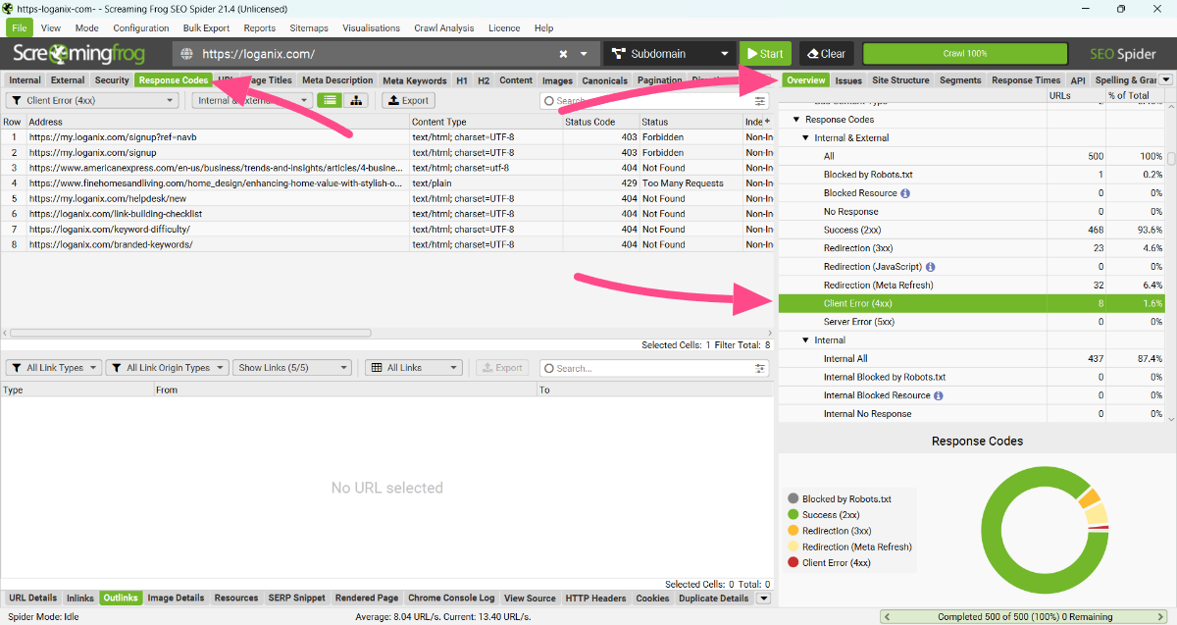The height and width of the screenshot is (625, 1177).
Task: Click the top search field
Action: coord(647,100)
